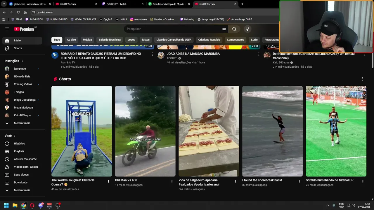
Task: Open Seus vídeos in the sidebar
Action: point(22,175)
